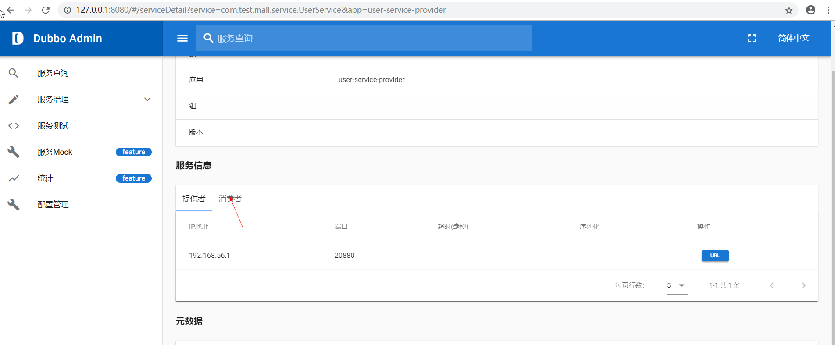Click the browser forward arrow
This screenshot has width=835, height=345.
28,10
